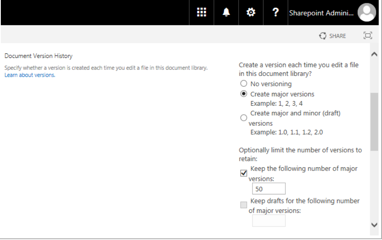The image size is (382, 240).
Task: Open the Sharepoint Admin account menu
Action: (x=321, y=12)
